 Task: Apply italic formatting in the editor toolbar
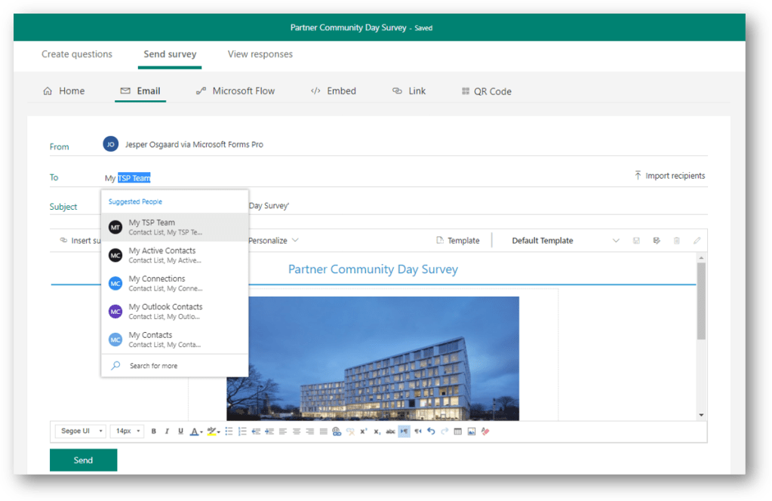click(167, 432)
